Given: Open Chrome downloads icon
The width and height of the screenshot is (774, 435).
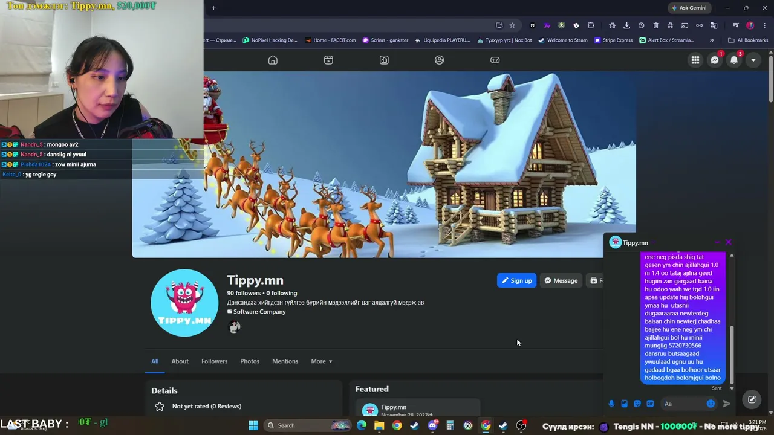Looking at the screenshot, I should click(x=626, y=25).
